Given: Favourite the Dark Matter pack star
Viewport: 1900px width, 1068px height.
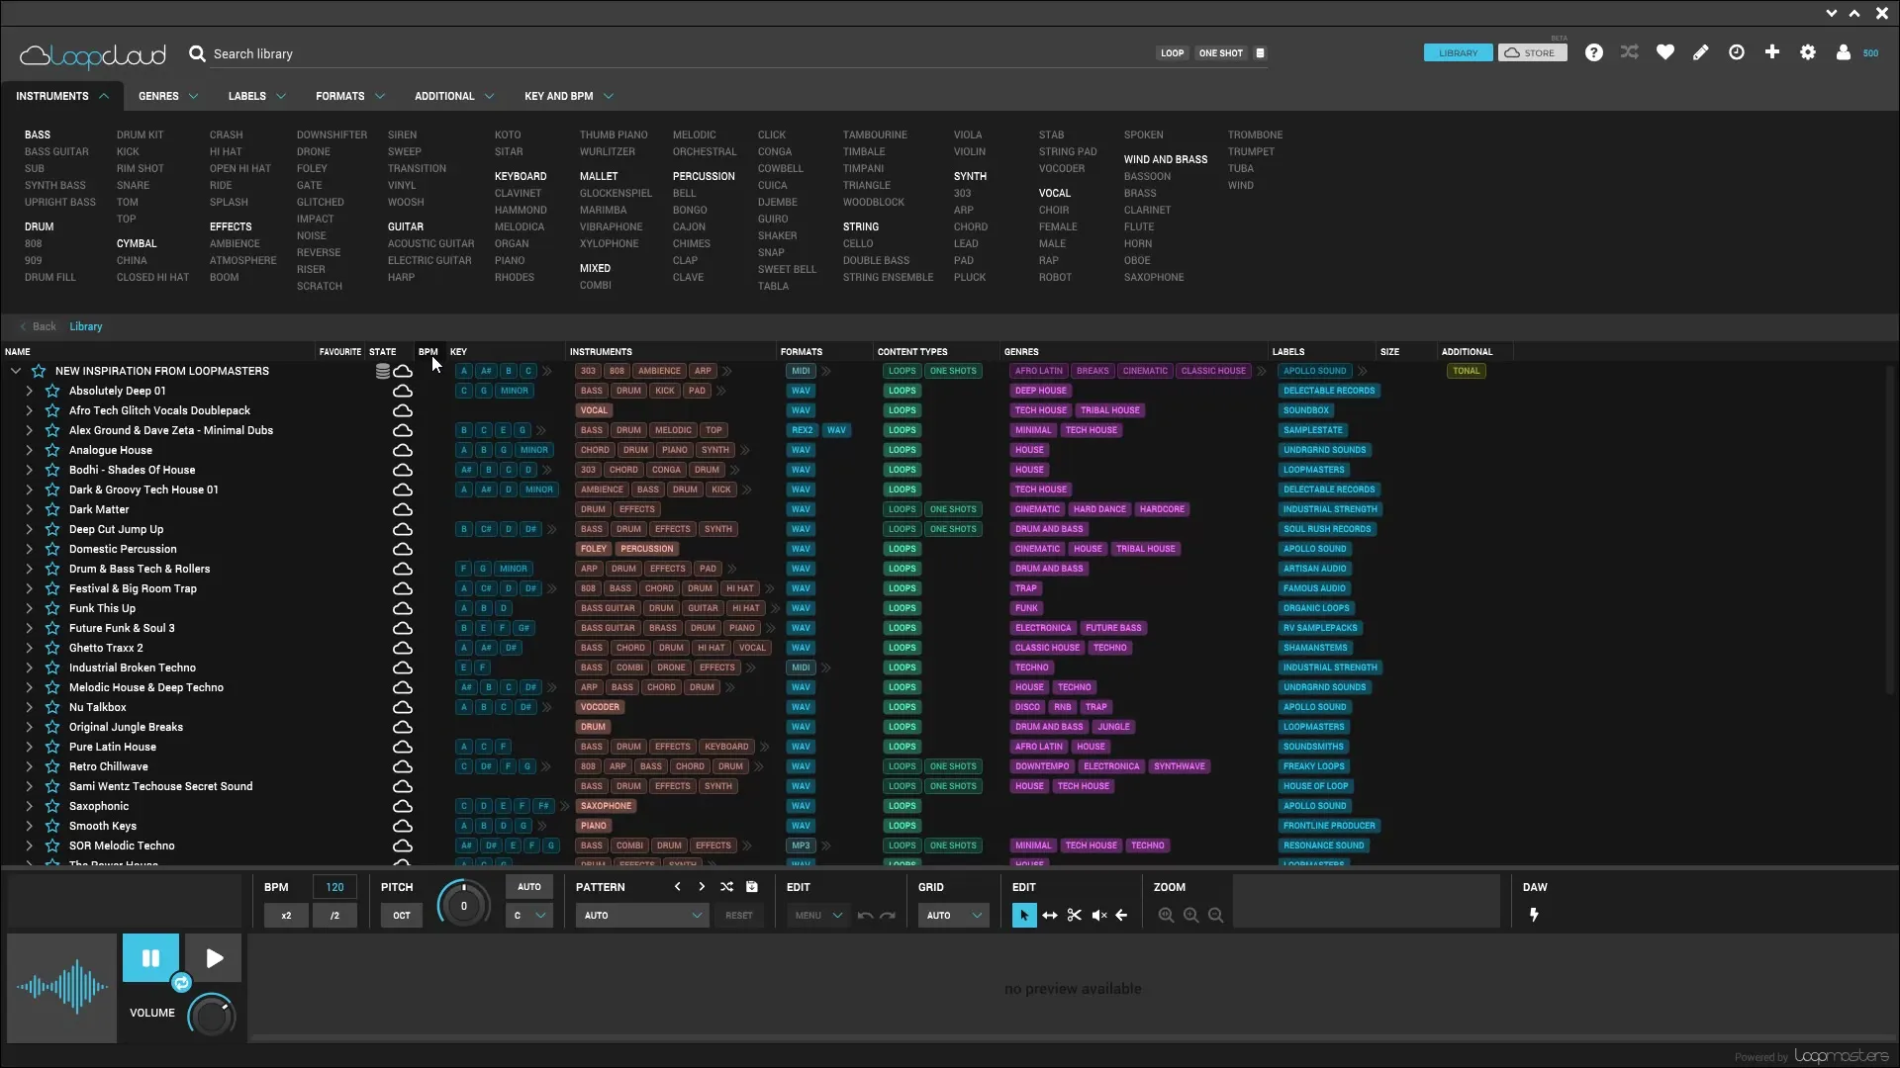Looking at the screenshot, I should coord(52,509).
